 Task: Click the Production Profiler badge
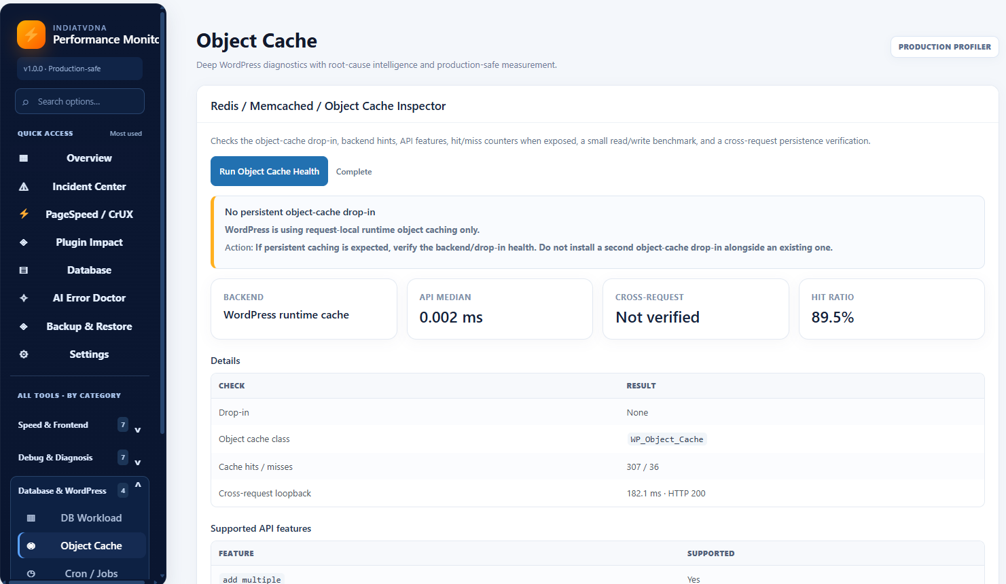point(944,47)
